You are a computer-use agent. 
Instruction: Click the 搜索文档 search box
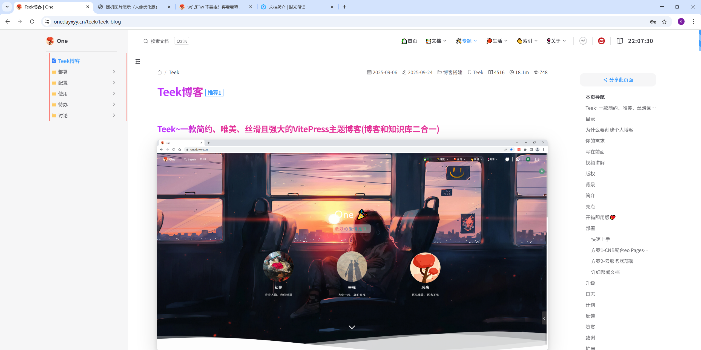pos(160,41)
